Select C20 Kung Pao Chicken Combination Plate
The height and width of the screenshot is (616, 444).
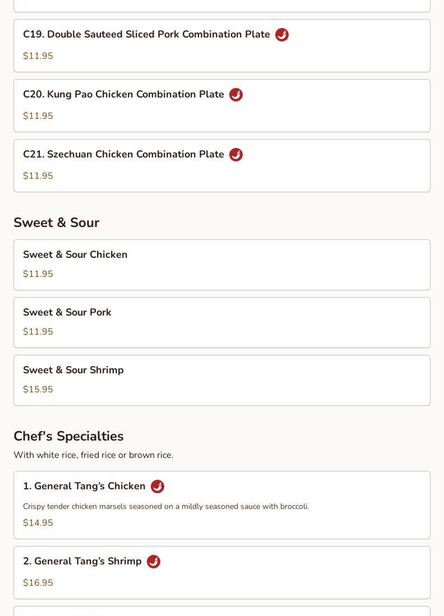coord(222,106)
